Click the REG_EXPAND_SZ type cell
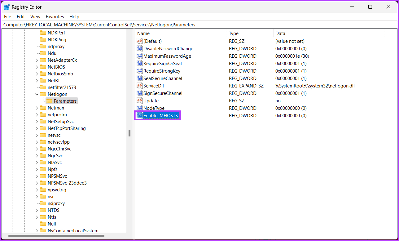Viewport: 399px width, 241px height. click(246, 86)
